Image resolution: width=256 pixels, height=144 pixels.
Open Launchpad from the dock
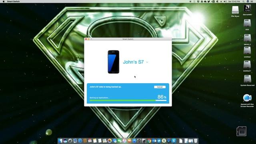[70, 140]
